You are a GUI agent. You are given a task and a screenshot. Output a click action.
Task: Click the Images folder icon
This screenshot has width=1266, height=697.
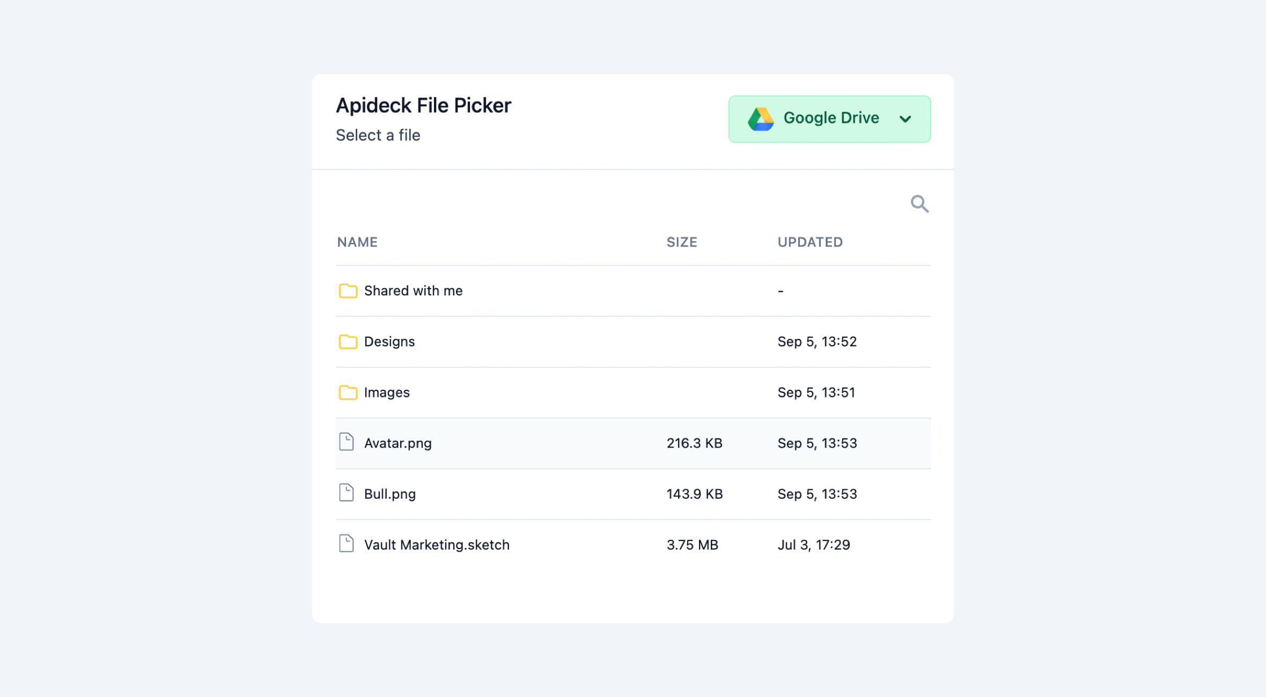[x=348, y=392]
